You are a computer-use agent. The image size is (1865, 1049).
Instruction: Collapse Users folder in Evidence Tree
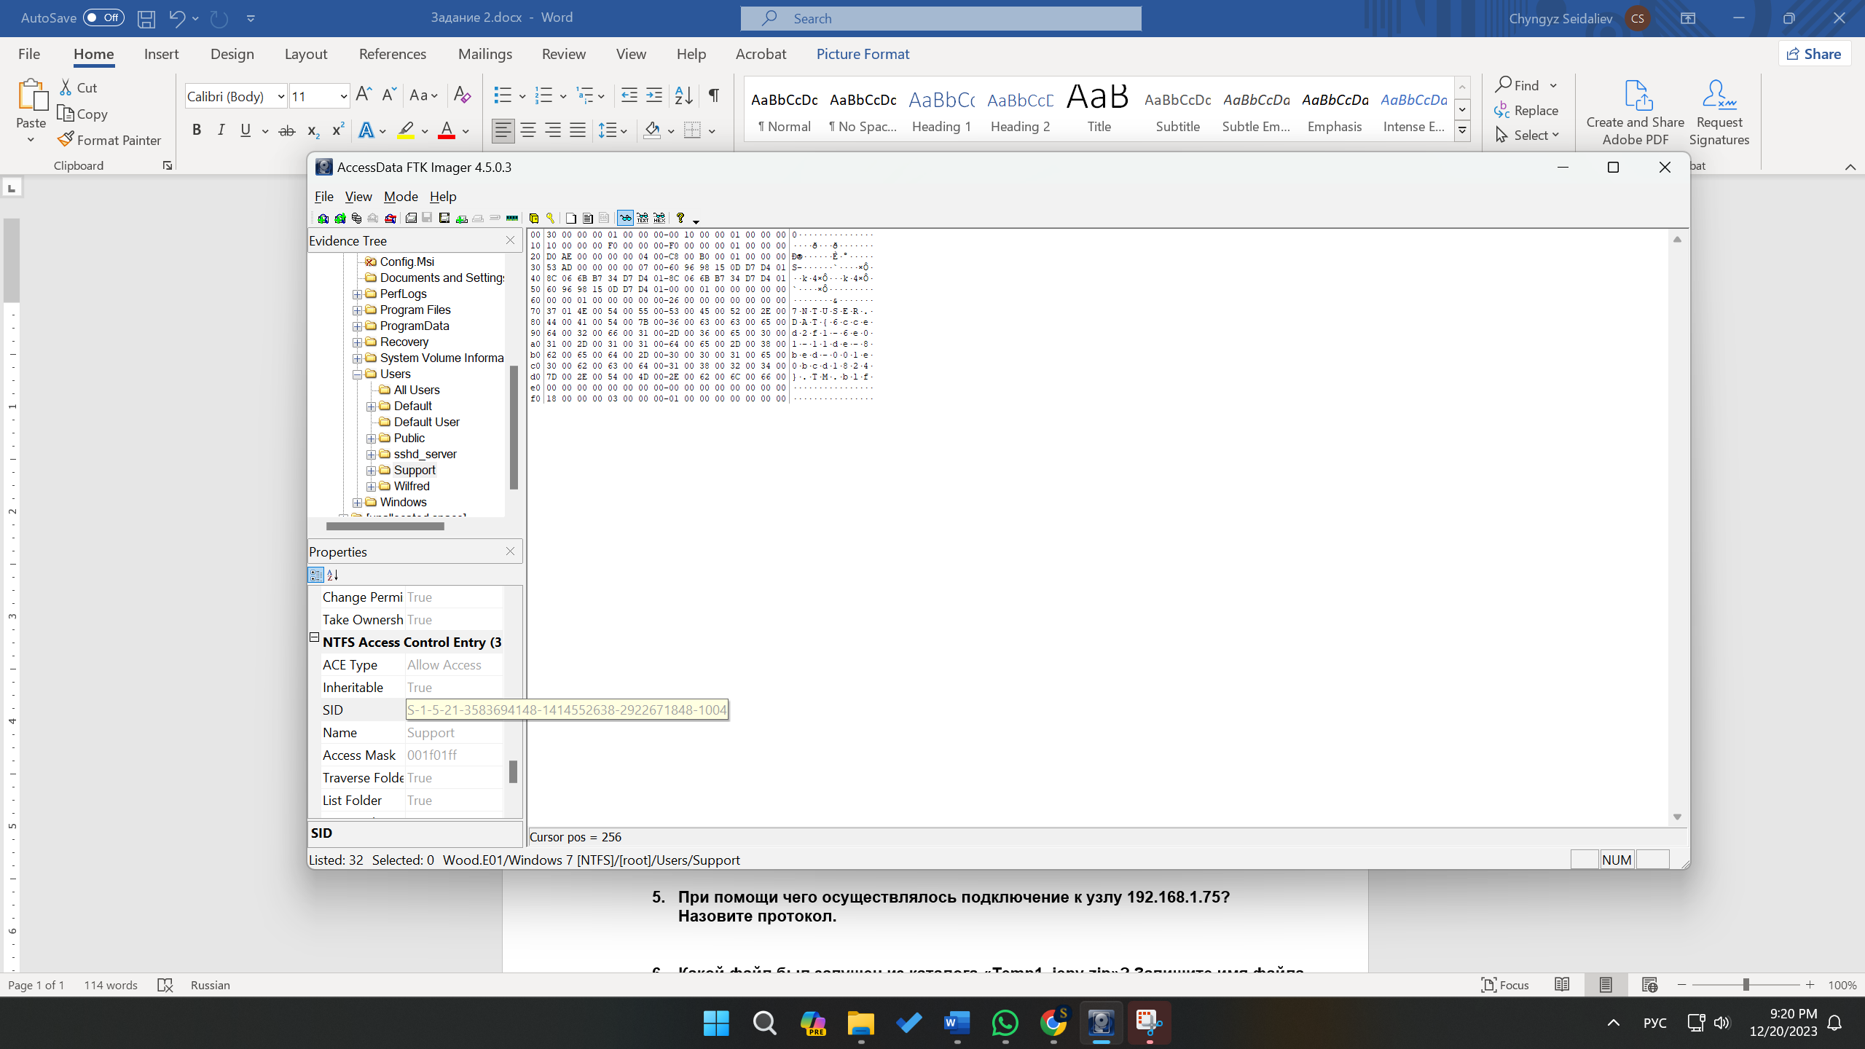coord(358,374)
